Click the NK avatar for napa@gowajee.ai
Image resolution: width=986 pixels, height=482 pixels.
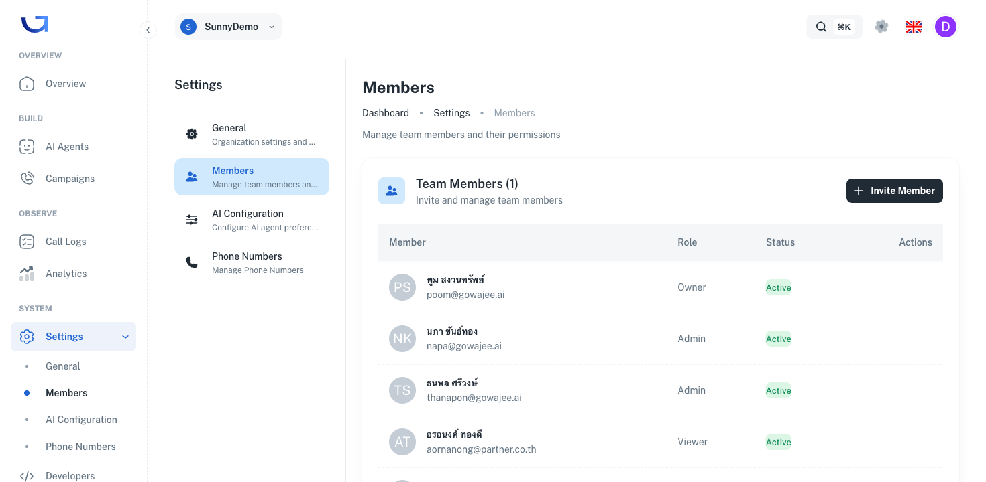click(x=402, y=339)
